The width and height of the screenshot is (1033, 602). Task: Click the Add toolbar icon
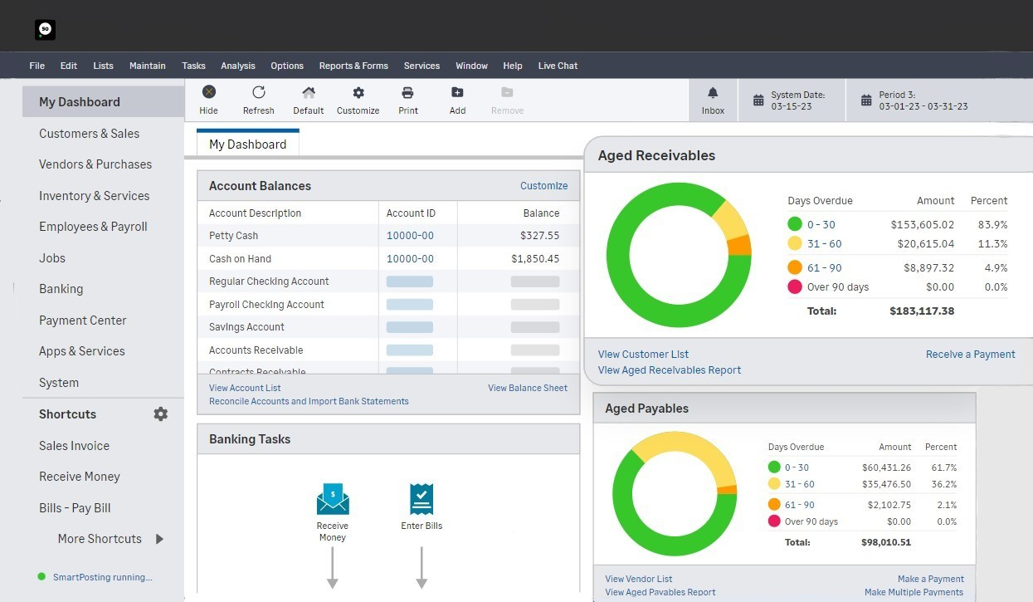457,92
